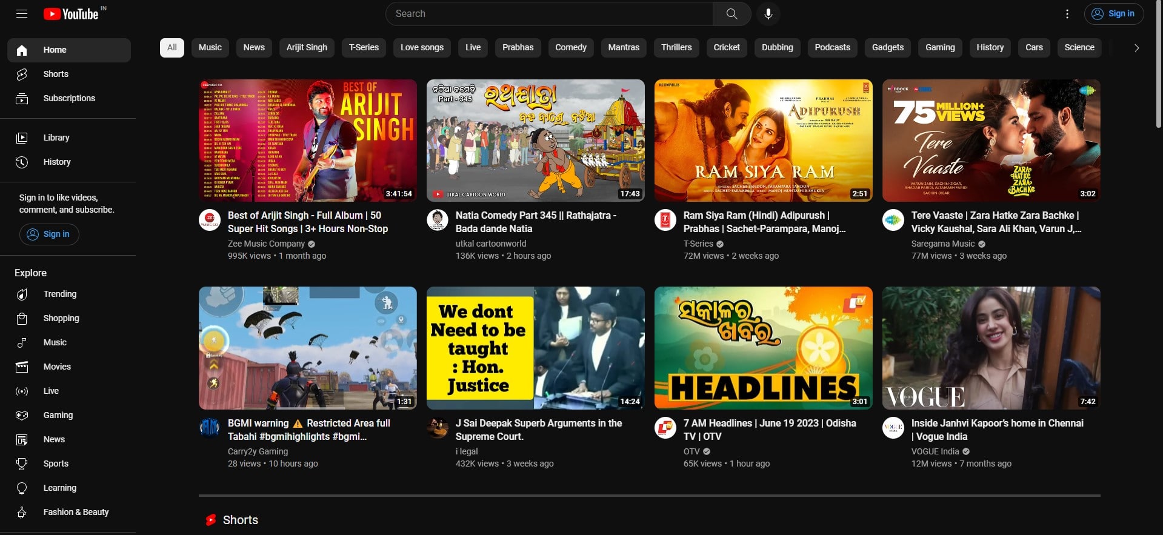Select the Music filter chip
Image resolution: width=1163 pixels, height=535 pixels.
[x=210, y=47]
